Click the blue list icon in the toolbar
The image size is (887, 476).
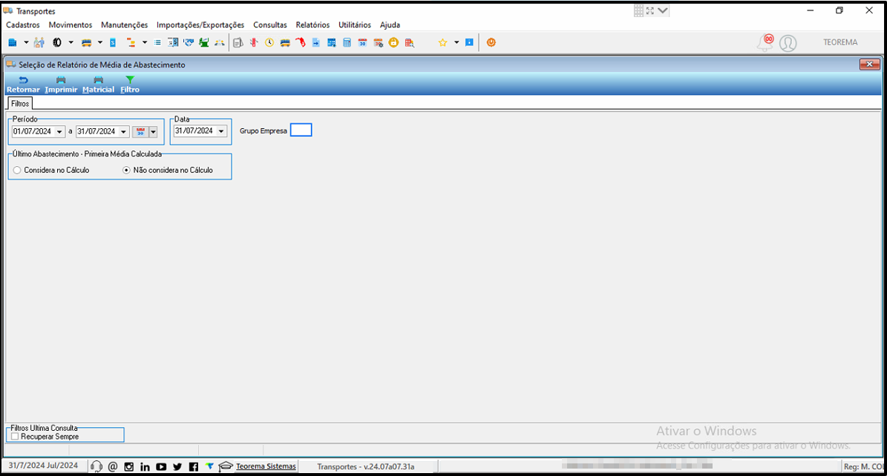point(158,42)
